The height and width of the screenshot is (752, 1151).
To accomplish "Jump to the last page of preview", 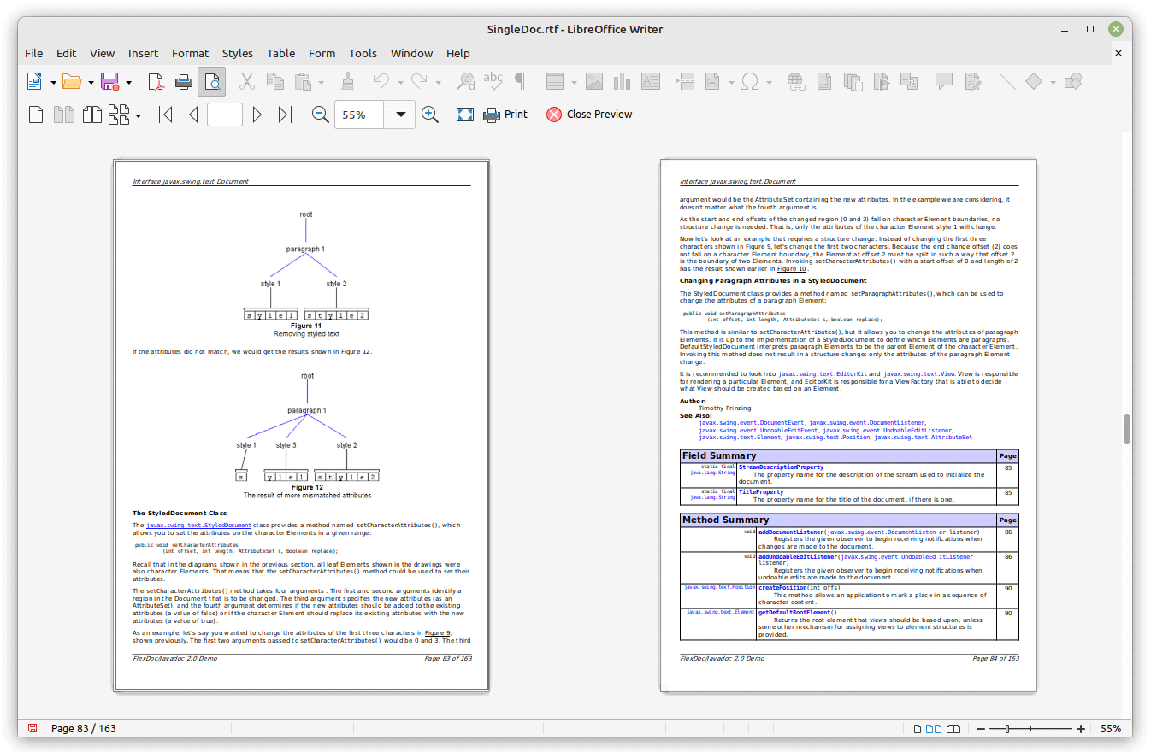I will 286,115.
